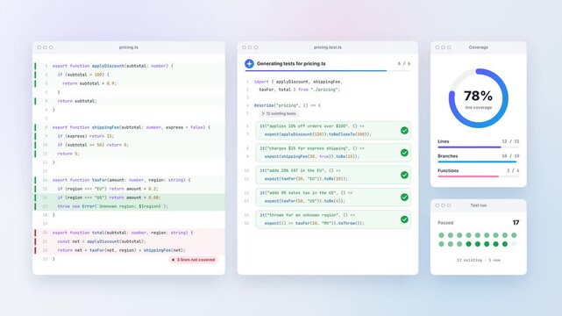562x316 pixels.
Task: Click the expect(applyDiscount(120)) assertion line
Action: pos(318,134)
